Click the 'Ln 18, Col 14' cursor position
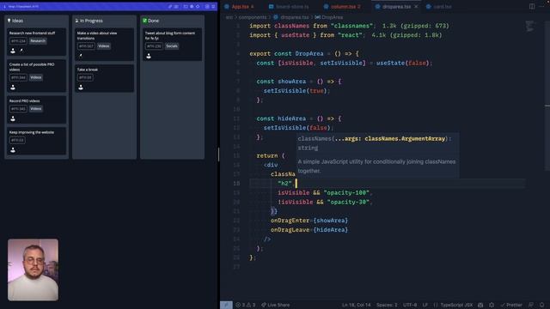550x309 pixels. (356, 305)
